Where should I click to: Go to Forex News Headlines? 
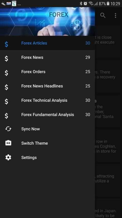pos(48,86)
